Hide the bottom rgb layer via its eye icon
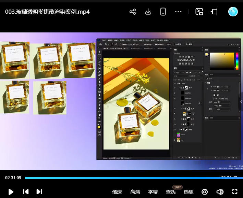Image resolution: width=243 pixels, height=198 pixels. point(174,140)
